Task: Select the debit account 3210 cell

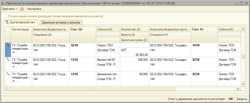Action: pyautogui.click(x=75, y=45)
